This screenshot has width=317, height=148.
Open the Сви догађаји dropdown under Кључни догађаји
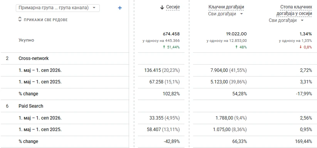click(x=225, y=14)
